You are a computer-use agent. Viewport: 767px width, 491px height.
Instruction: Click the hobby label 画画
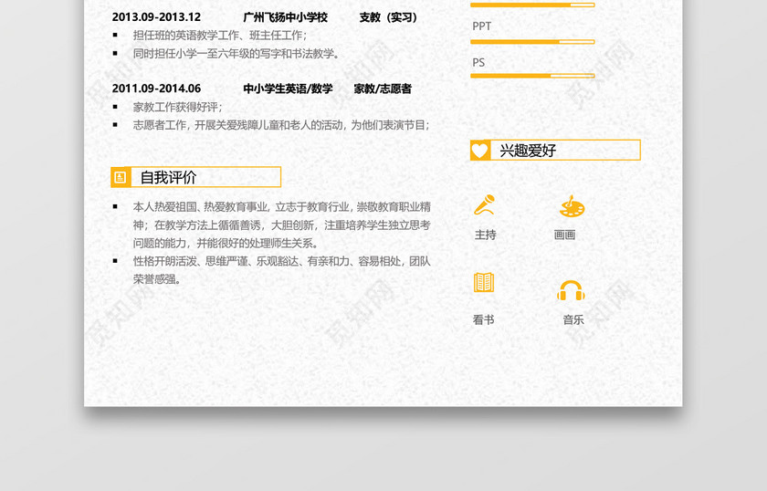[564, 235]
